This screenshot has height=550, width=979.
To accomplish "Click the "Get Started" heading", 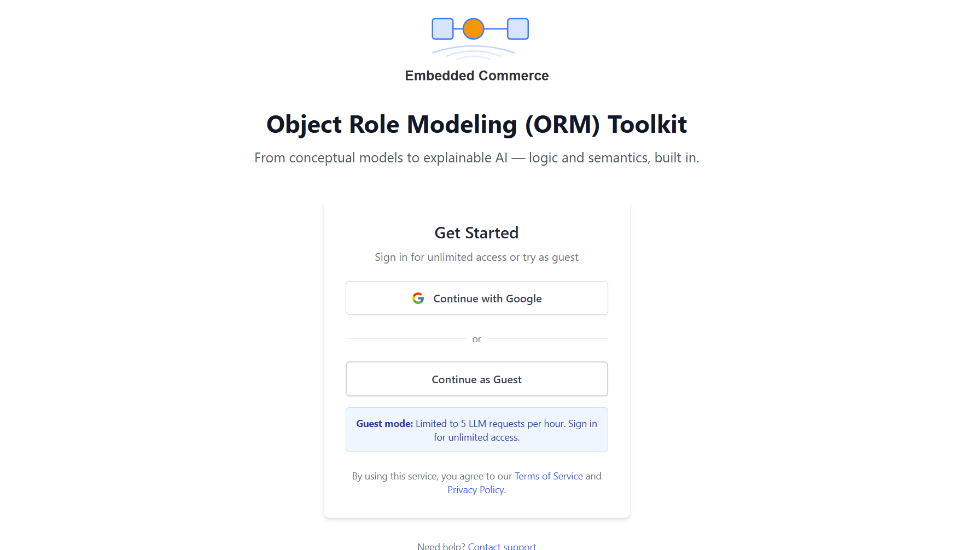I will 476,232.
